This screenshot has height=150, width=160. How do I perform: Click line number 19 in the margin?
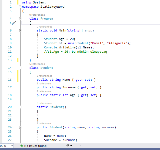[10, 99]
